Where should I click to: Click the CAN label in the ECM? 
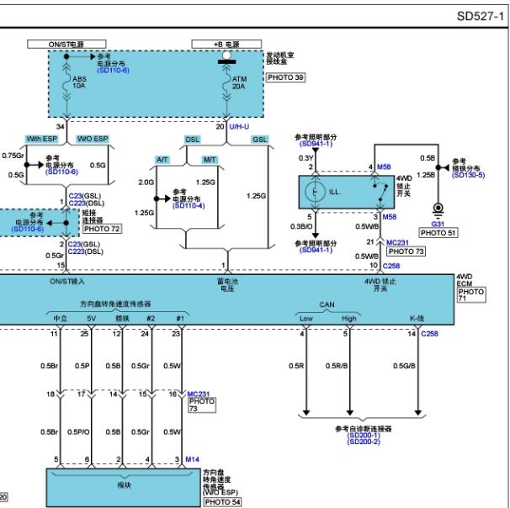tap(327, 304)
